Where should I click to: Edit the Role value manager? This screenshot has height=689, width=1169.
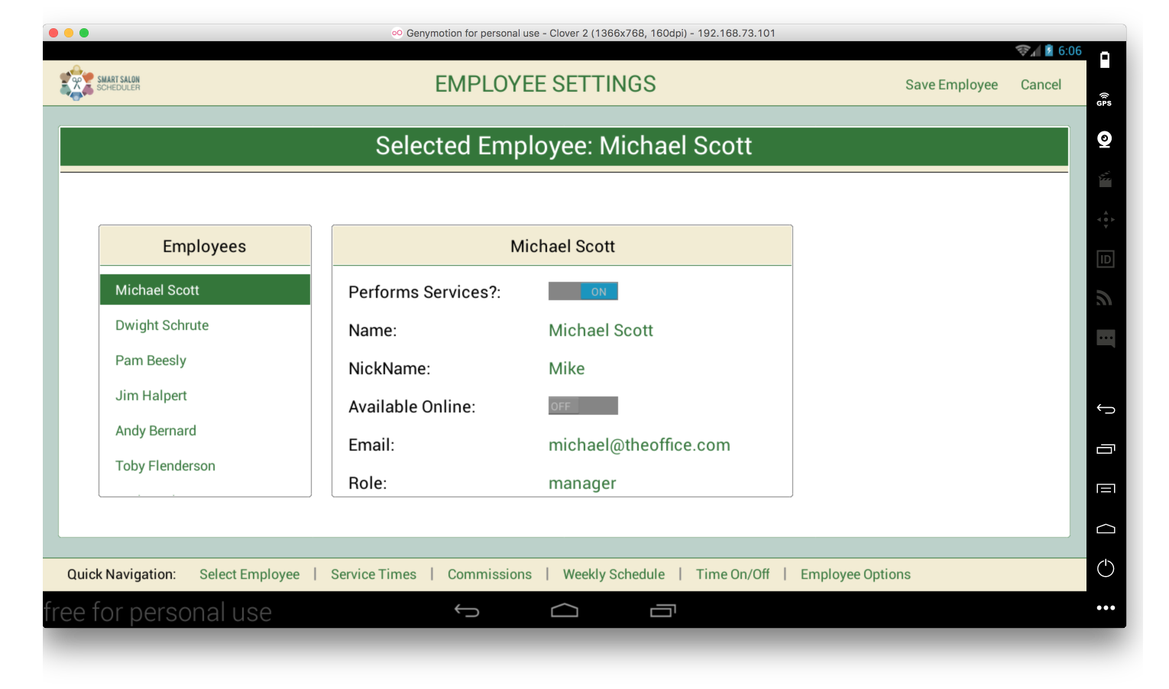coord(582,484)
